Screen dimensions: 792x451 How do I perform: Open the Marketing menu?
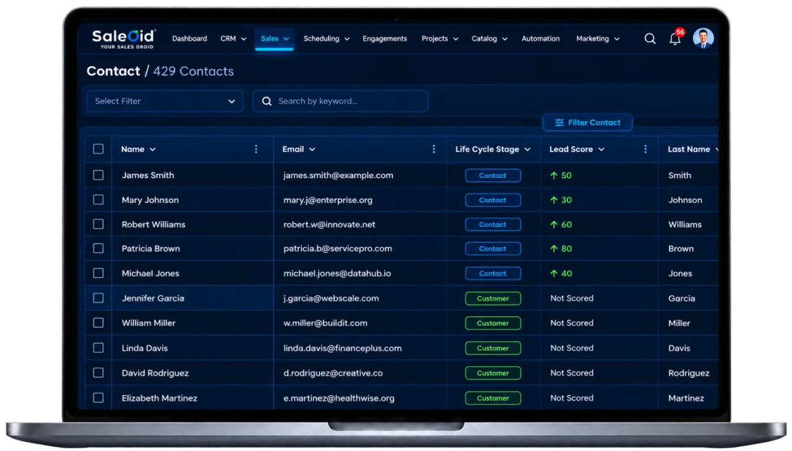[x=598, y=38]
